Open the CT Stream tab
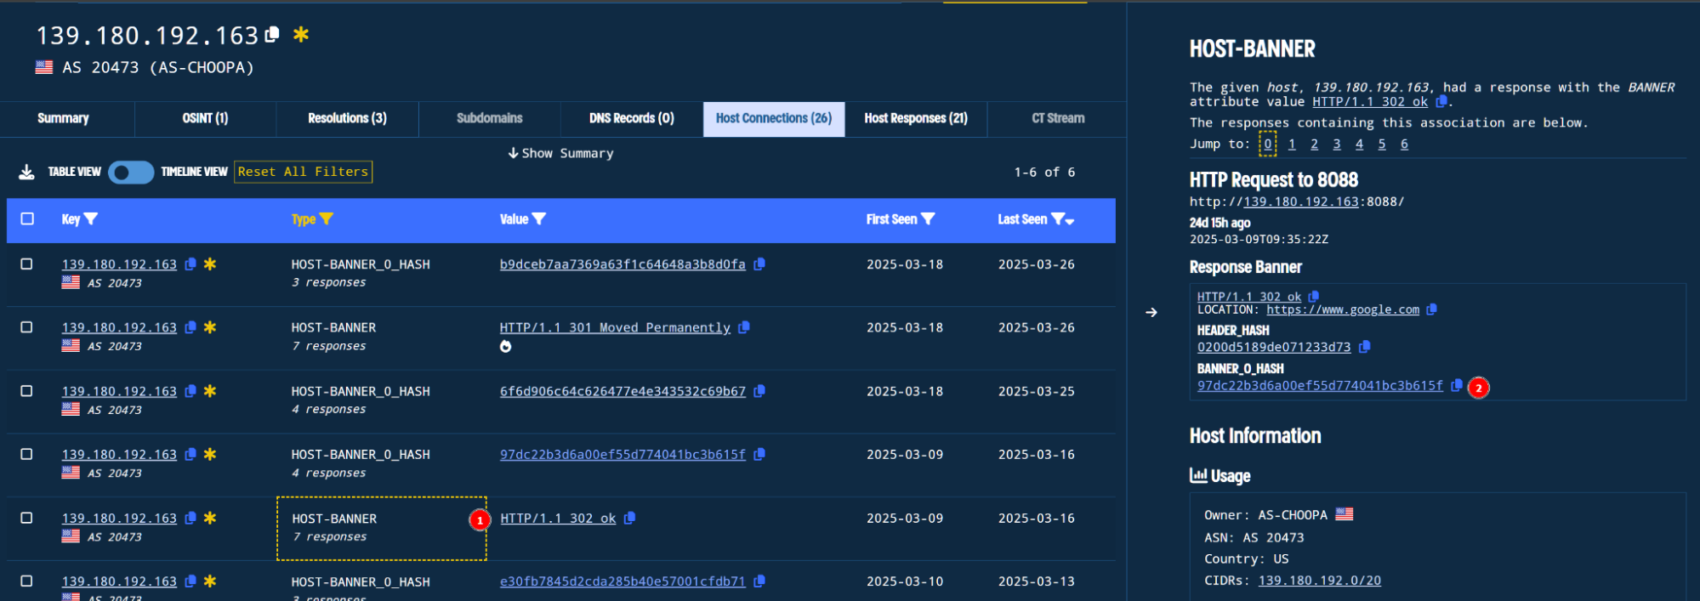The width and height of the screenshot is (1700, 601). click(x=1058, y=118)
